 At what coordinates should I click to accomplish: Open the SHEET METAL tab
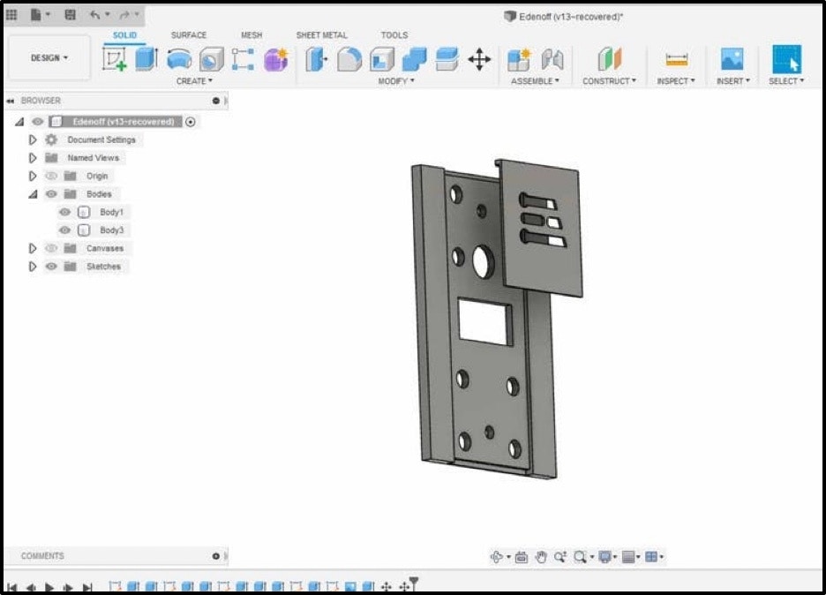point(321,35)
